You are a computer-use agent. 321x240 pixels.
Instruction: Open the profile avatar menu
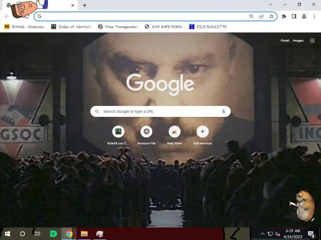tap(304, 16)
